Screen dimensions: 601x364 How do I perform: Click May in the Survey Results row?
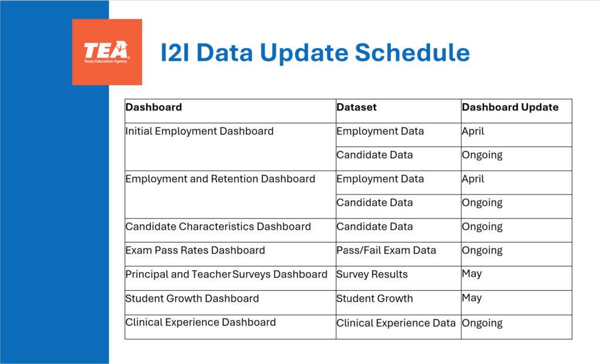click(472, 274)
